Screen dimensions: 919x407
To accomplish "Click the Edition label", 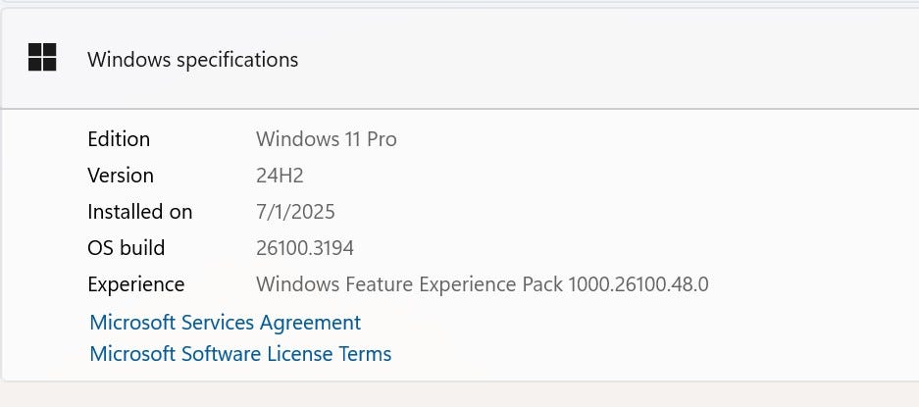I will pos(119,138).
